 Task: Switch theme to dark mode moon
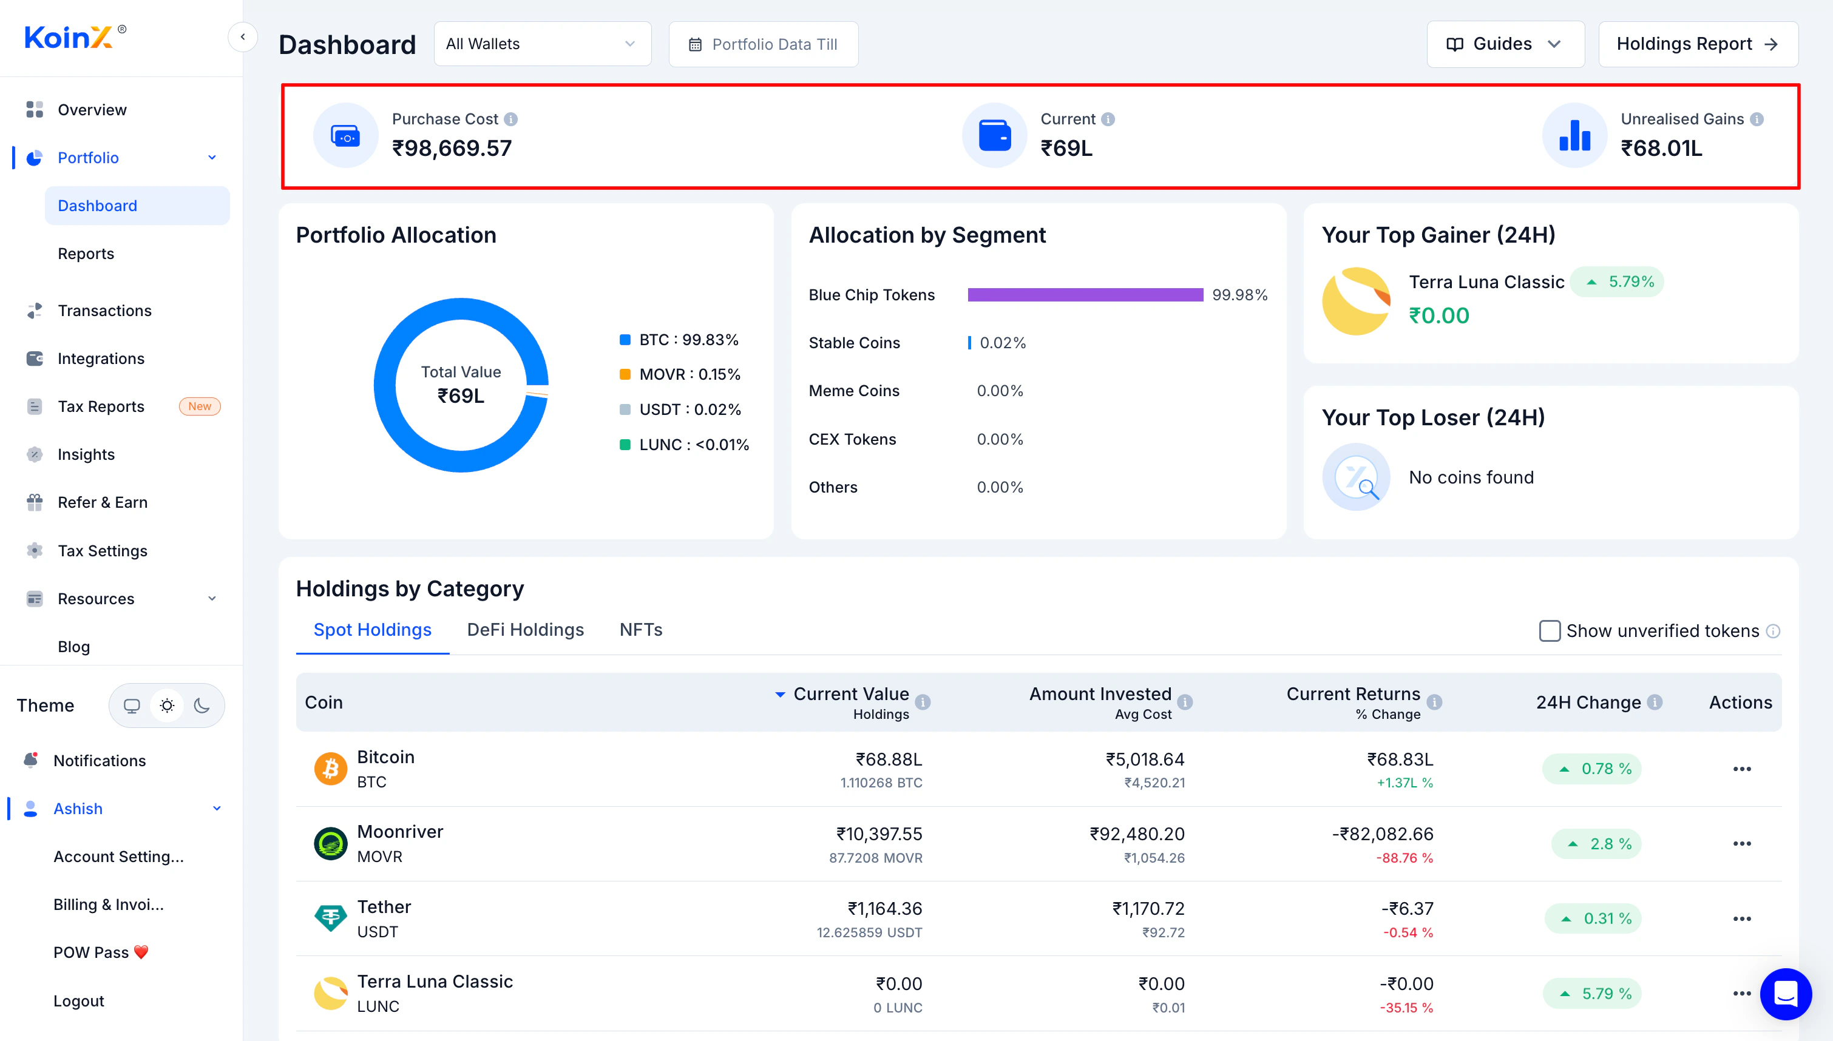click(202, 706)
